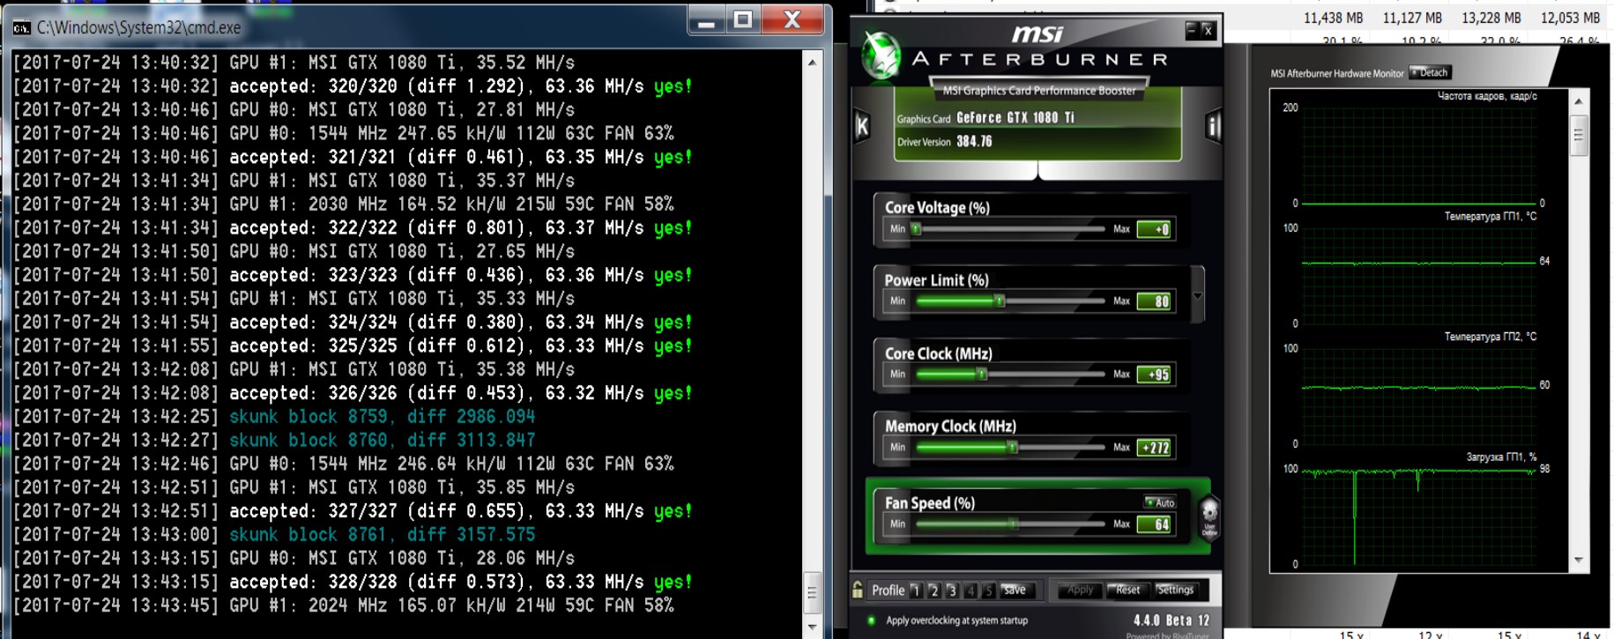
Task: Minimize the MSI Afterburner window
Action: (x=1191, y=30)
